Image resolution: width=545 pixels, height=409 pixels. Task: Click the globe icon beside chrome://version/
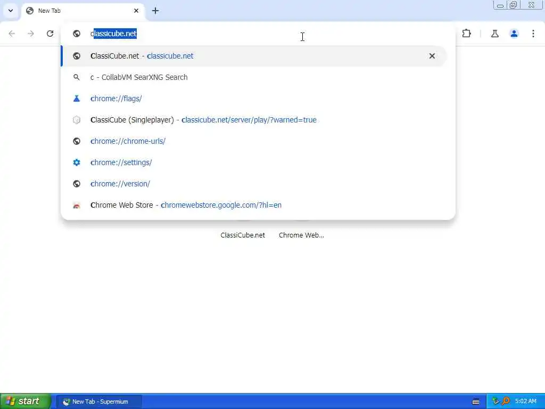(x=77, y=184)
